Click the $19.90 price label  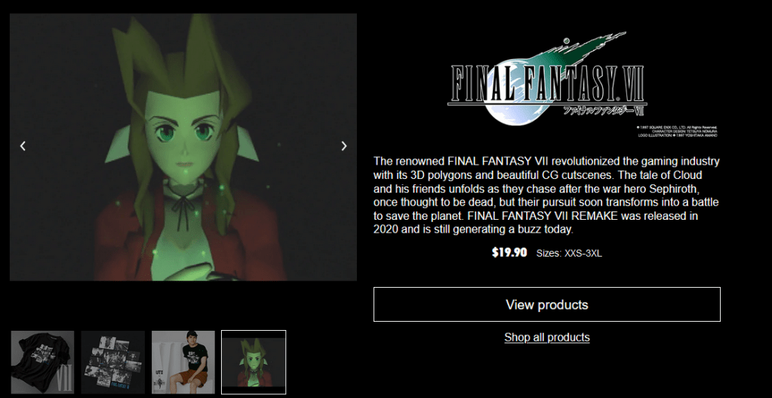point(509,253)
